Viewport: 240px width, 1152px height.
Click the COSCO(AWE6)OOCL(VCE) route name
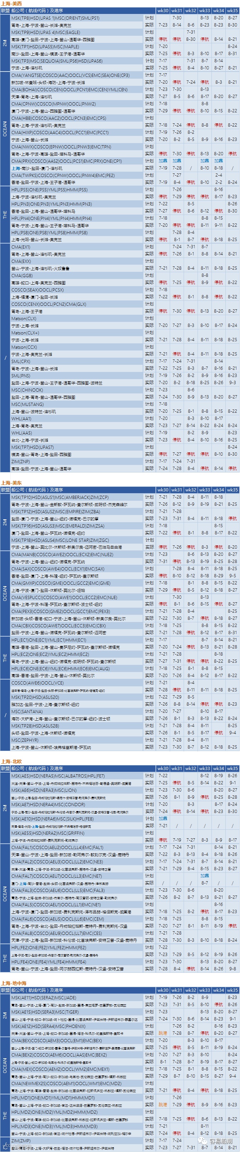click(37, 683)
